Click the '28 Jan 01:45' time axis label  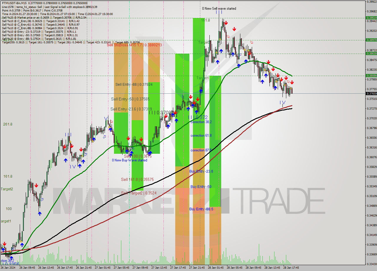216,268
